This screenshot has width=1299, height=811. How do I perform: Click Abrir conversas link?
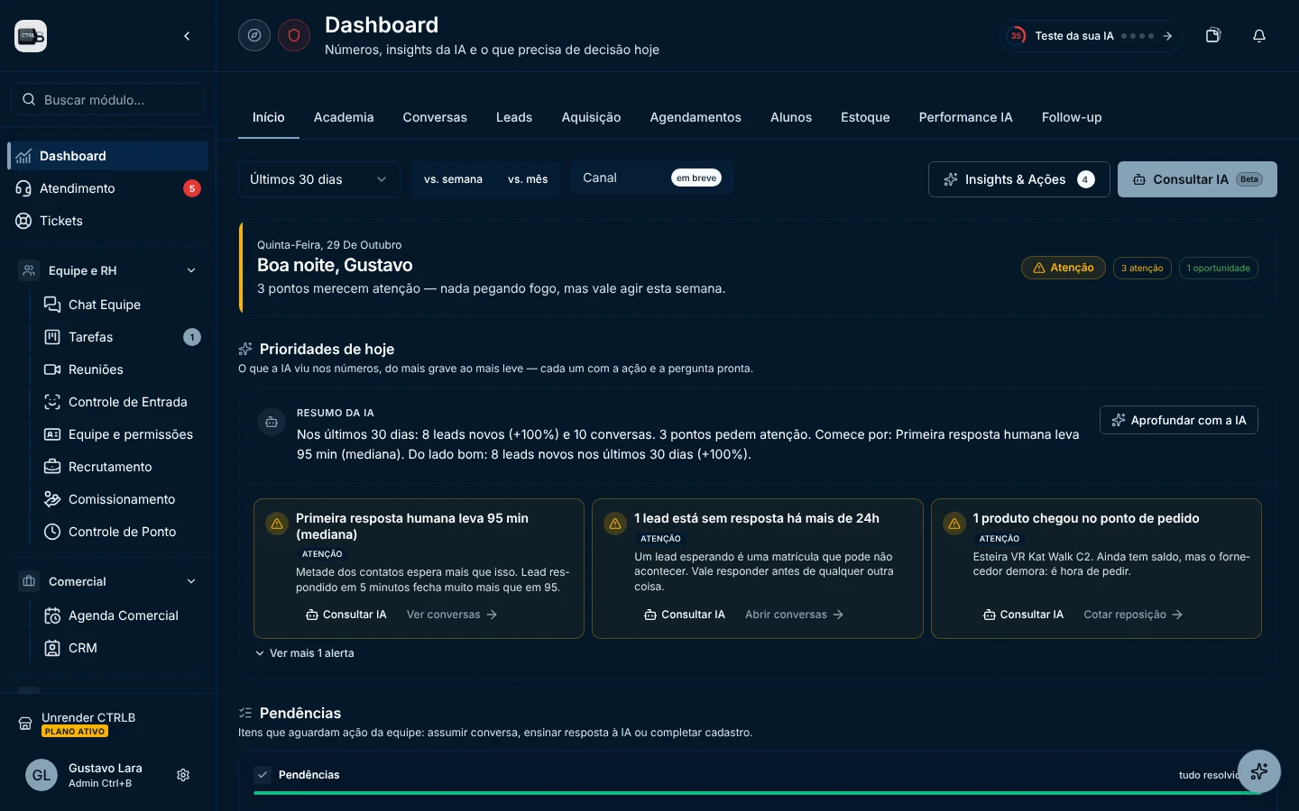coord(795,615)
